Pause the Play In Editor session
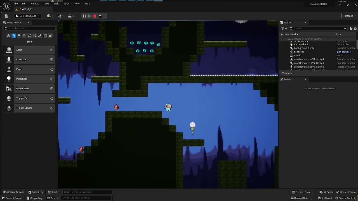 tap(84, 16)
